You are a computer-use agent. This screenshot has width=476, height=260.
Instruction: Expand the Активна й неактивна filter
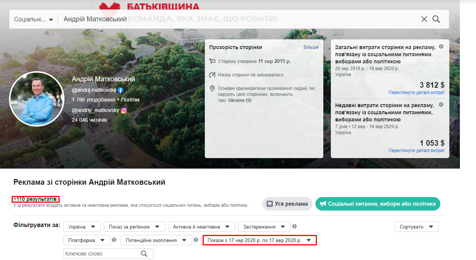pos(201,227)
